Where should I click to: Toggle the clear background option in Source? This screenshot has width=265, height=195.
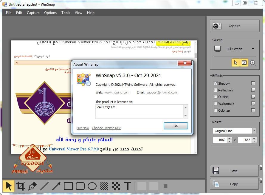point(244,63)
